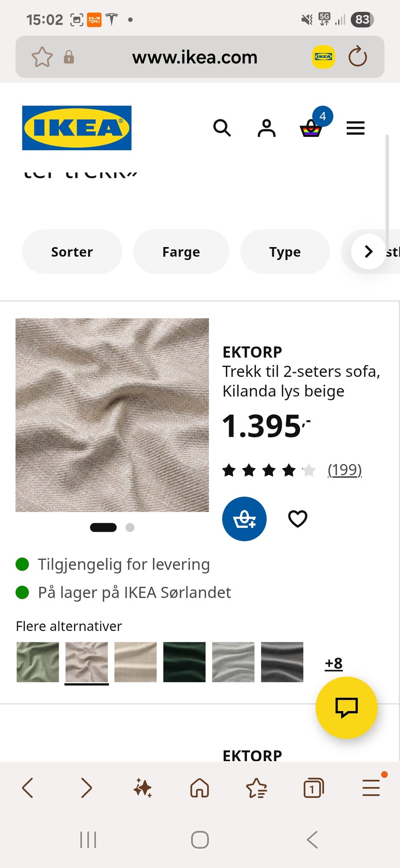Open the shopping basket with 4 items
The height and width of the screenshot is (868, 400).
tap(312, 128)
